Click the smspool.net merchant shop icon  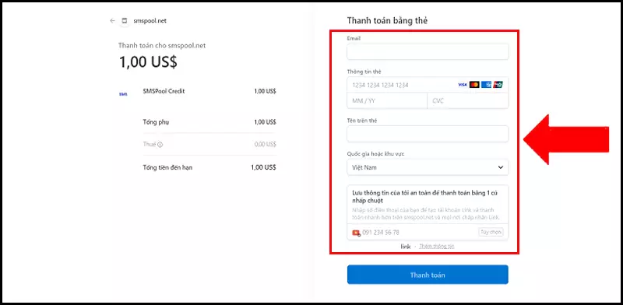(x=125, y=21)
